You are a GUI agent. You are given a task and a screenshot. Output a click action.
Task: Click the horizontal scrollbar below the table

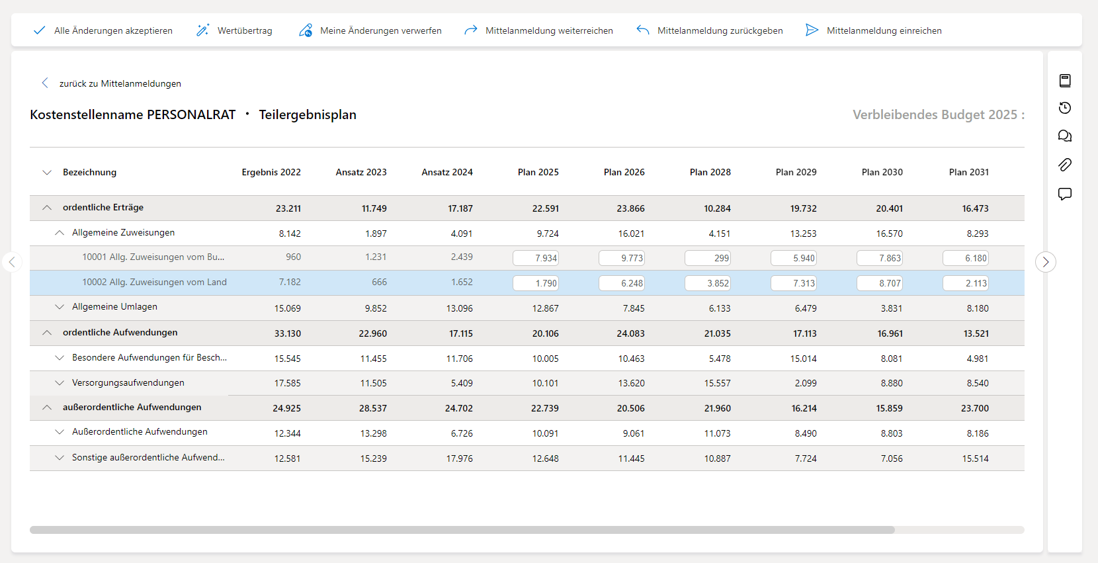(462, 530)
